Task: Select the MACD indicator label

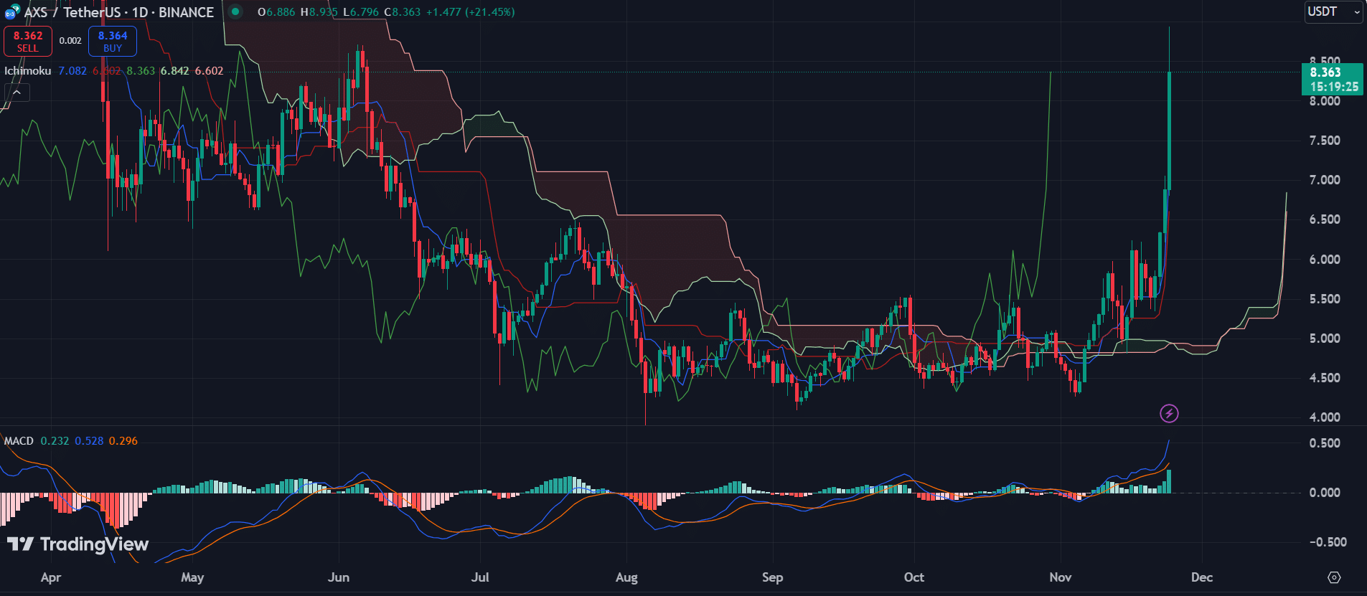Action: point(19,441)
